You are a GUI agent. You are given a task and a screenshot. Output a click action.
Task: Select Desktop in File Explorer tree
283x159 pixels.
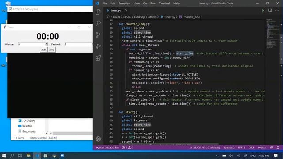coord(25,126)
